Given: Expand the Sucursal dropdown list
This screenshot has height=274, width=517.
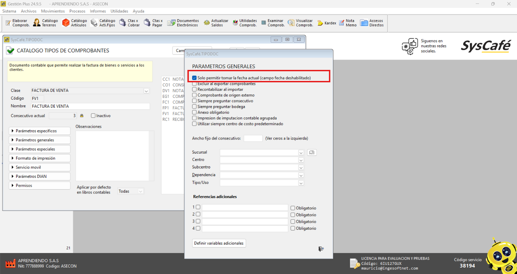Looking at the screenshot, I should click(301, 153).
